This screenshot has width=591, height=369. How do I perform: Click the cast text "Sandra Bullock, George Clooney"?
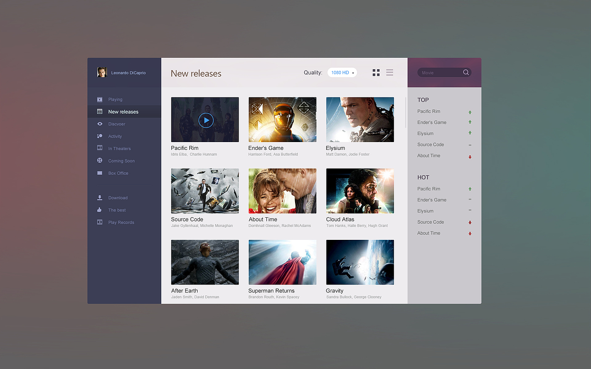point(354,297)
